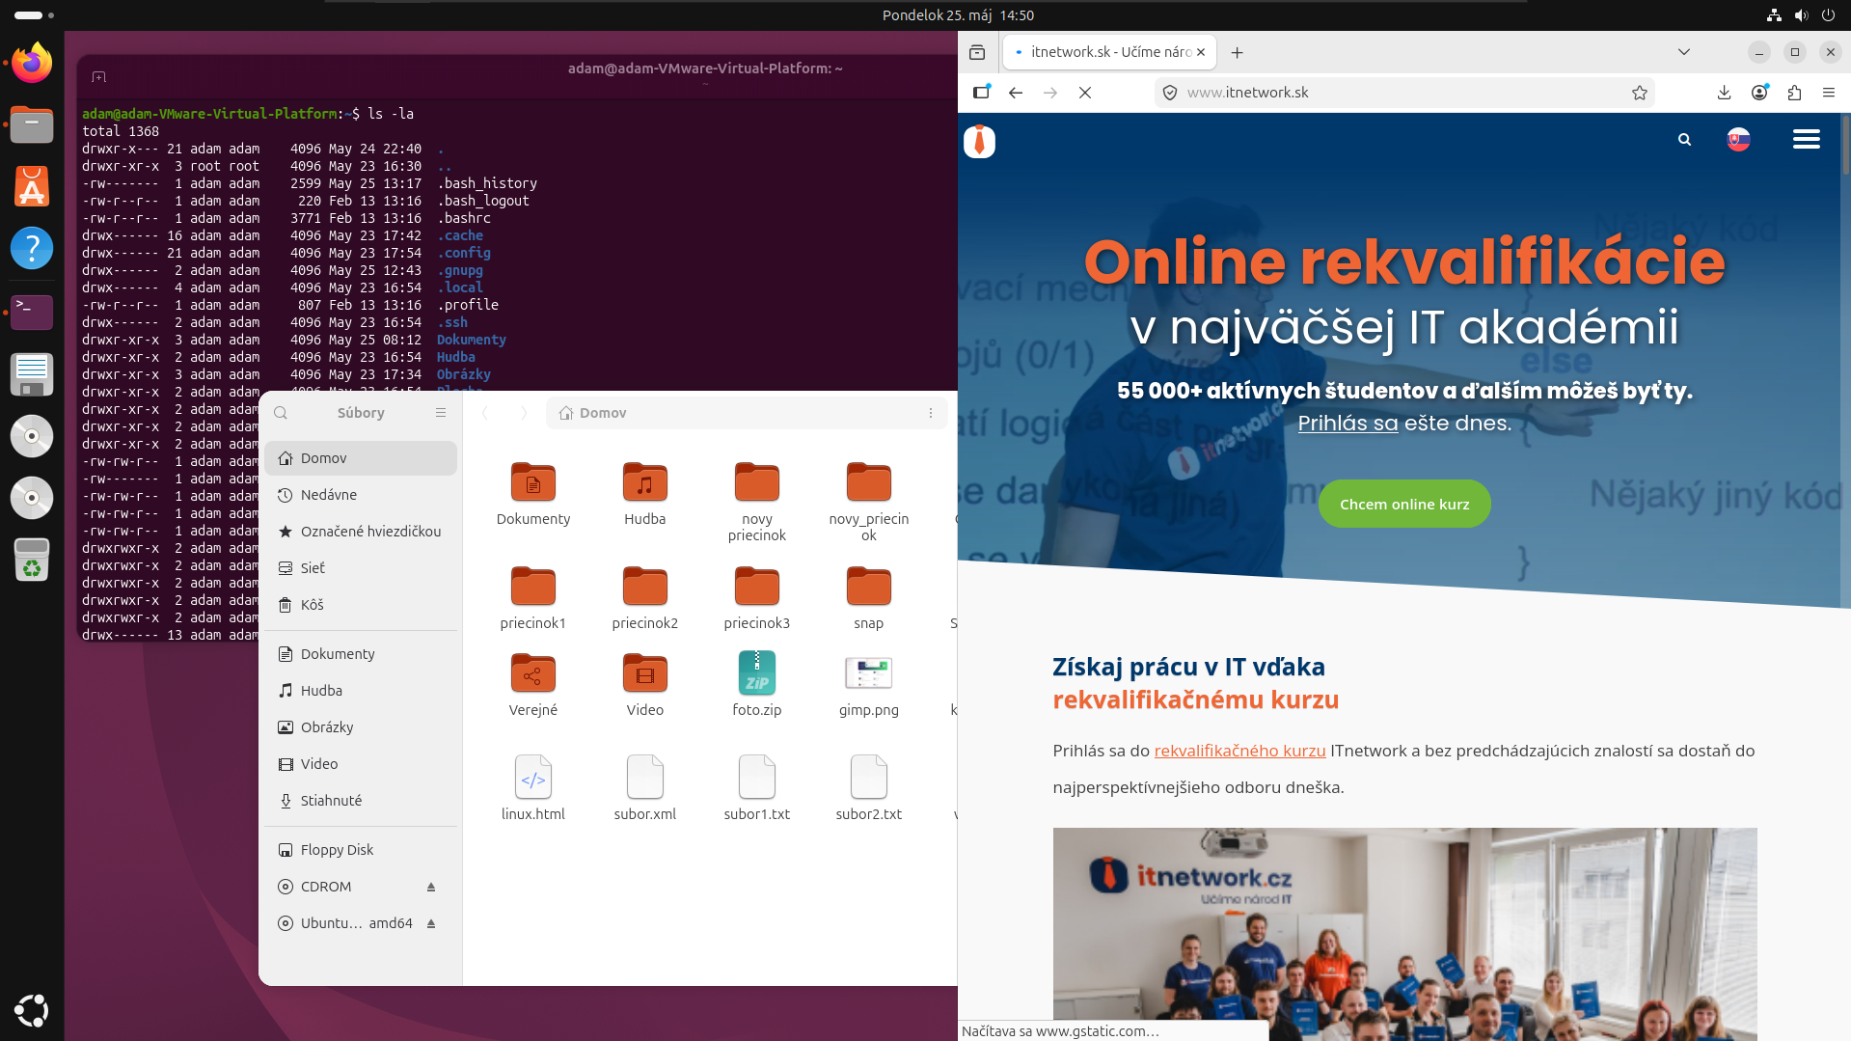Image resolution: width=1851 pixels, height=1041 pixels.
Task: Open the Files sidebar hamburger menu
Action: point(441,413)
